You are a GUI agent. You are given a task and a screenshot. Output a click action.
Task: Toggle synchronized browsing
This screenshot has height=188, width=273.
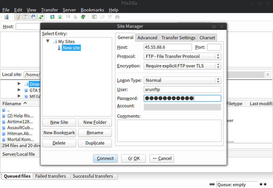point(110,17)
